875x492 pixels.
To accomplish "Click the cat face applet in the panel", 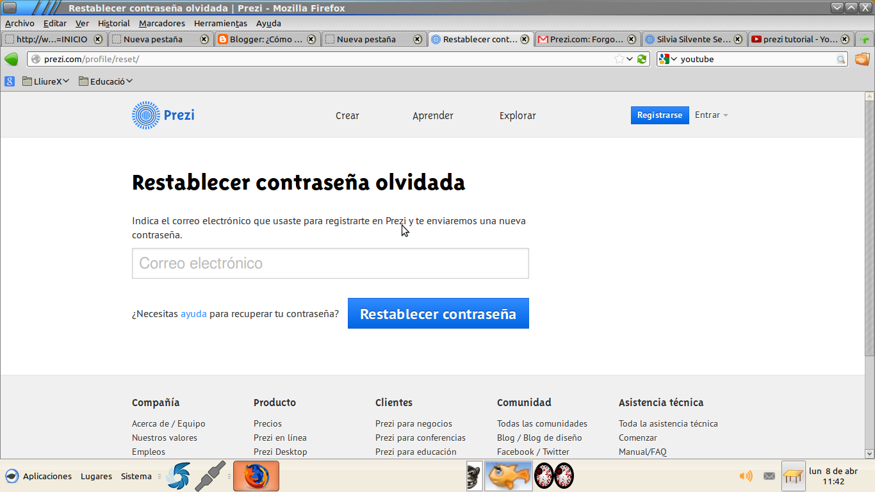I will click(x=474, y=476).
